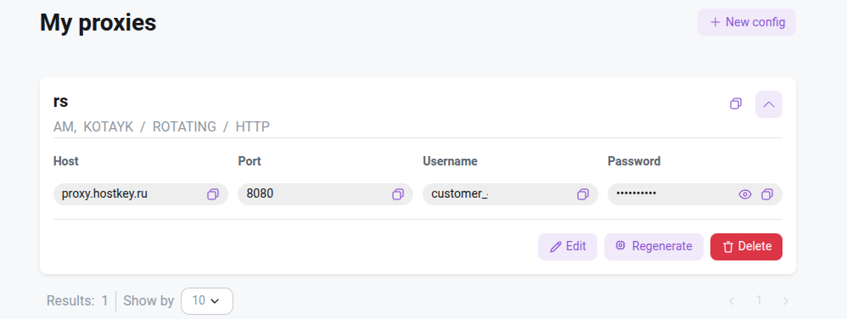Click the Results: 1 text
Image resolution: width=847 pixels, height=319 pixels.
[77, 300]
